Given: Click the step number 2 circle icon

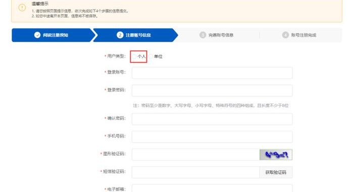Looking at the screenshot, I should [x=120, y=35].
